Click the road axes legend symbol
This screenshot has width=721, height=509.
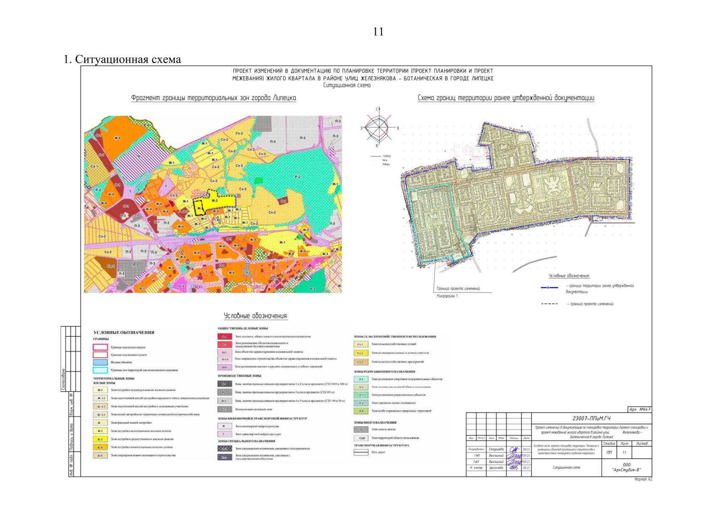(x=361, y=453)
